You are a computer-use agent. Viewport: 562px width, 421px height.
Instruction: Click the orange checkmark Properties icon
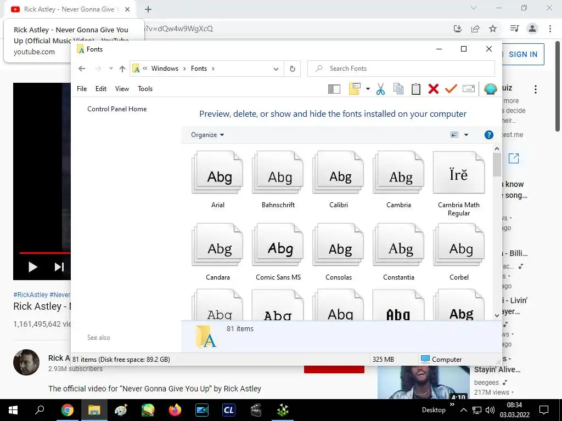[x=451, y=89]
